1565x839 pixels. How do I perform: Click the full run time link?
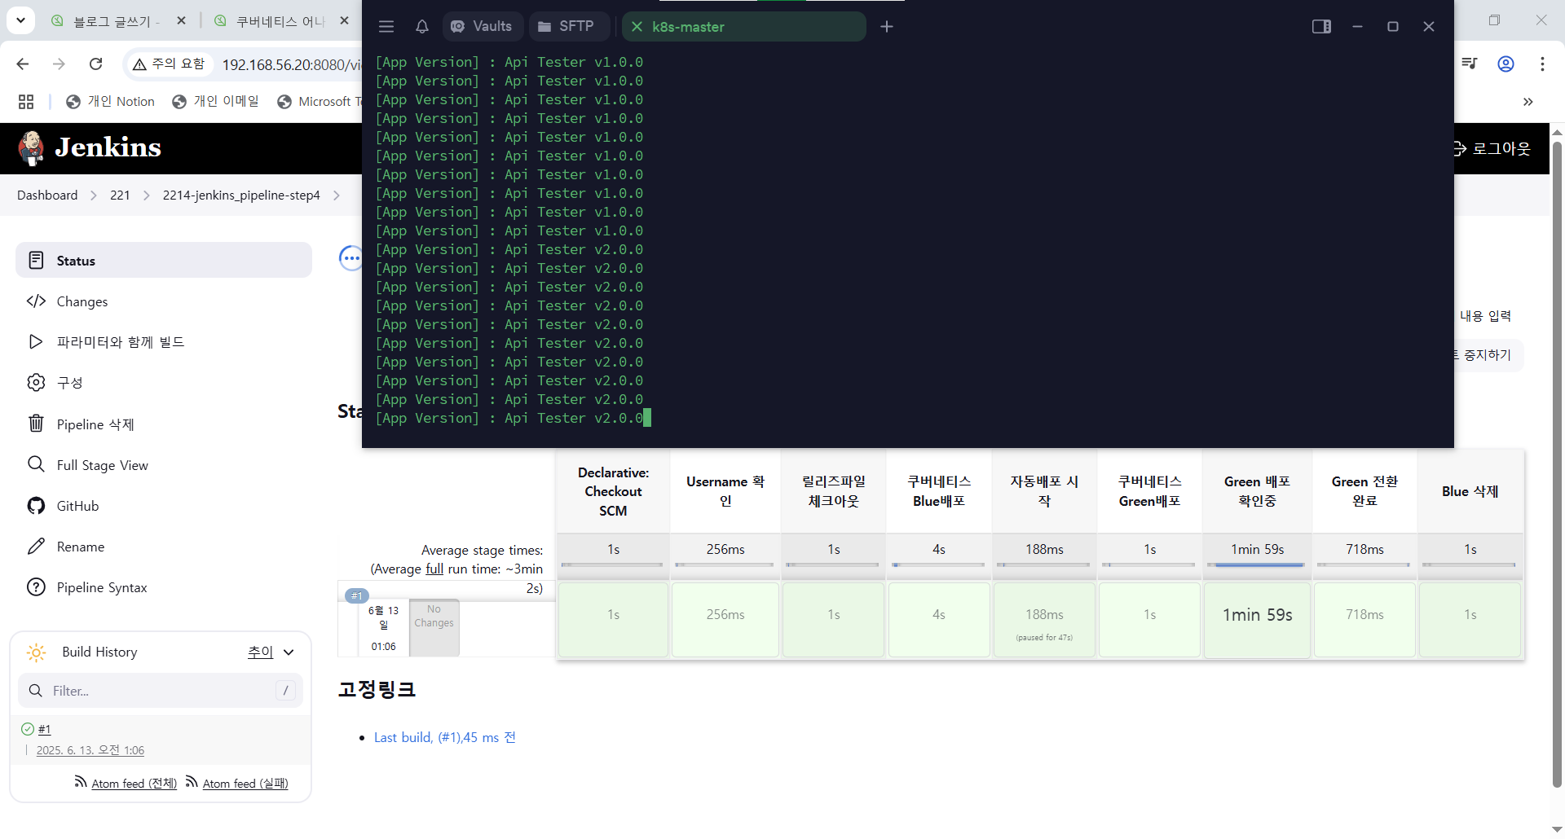click(434, 569)
